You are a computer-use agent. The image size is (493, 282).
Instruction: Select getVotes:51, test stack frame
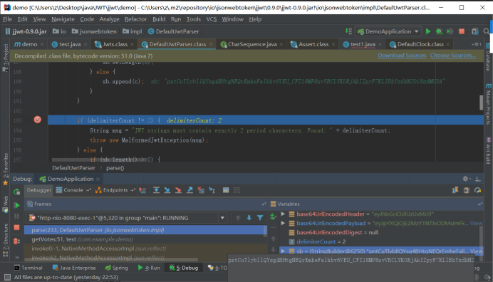145,239
